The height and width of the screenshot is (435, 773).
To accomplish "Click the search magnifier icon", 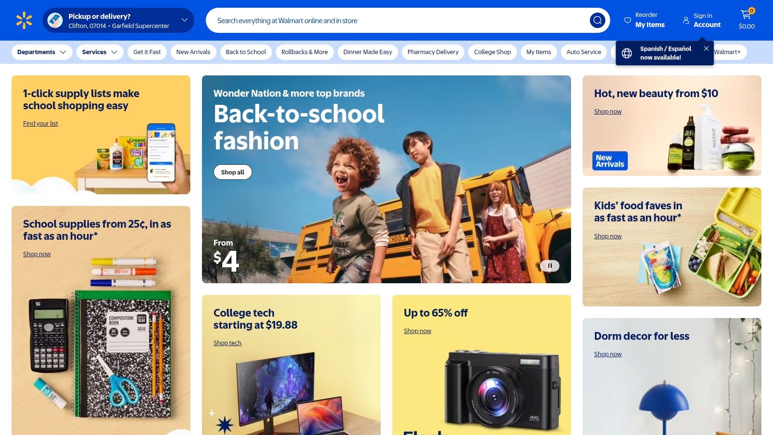I will pyautogui.click(x=597, y=20).
